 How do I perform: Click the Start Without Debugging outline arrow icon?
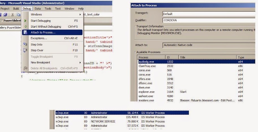click(x=25, y=26)
